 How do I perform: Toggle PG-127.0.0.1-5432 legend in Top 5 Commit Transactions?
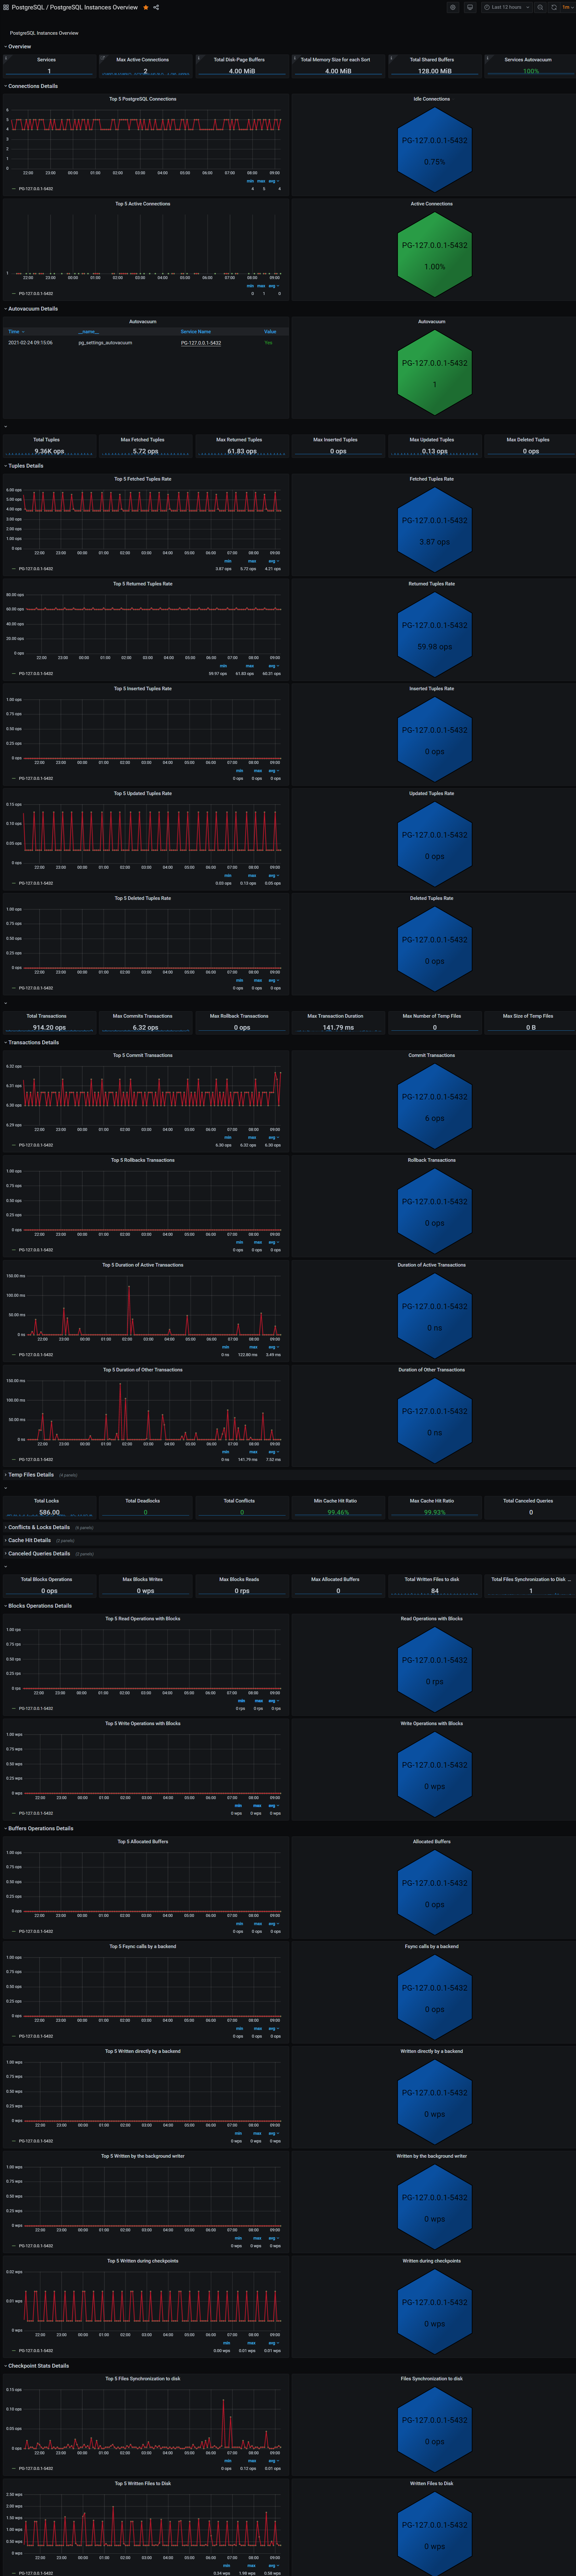click(35, 1145)
